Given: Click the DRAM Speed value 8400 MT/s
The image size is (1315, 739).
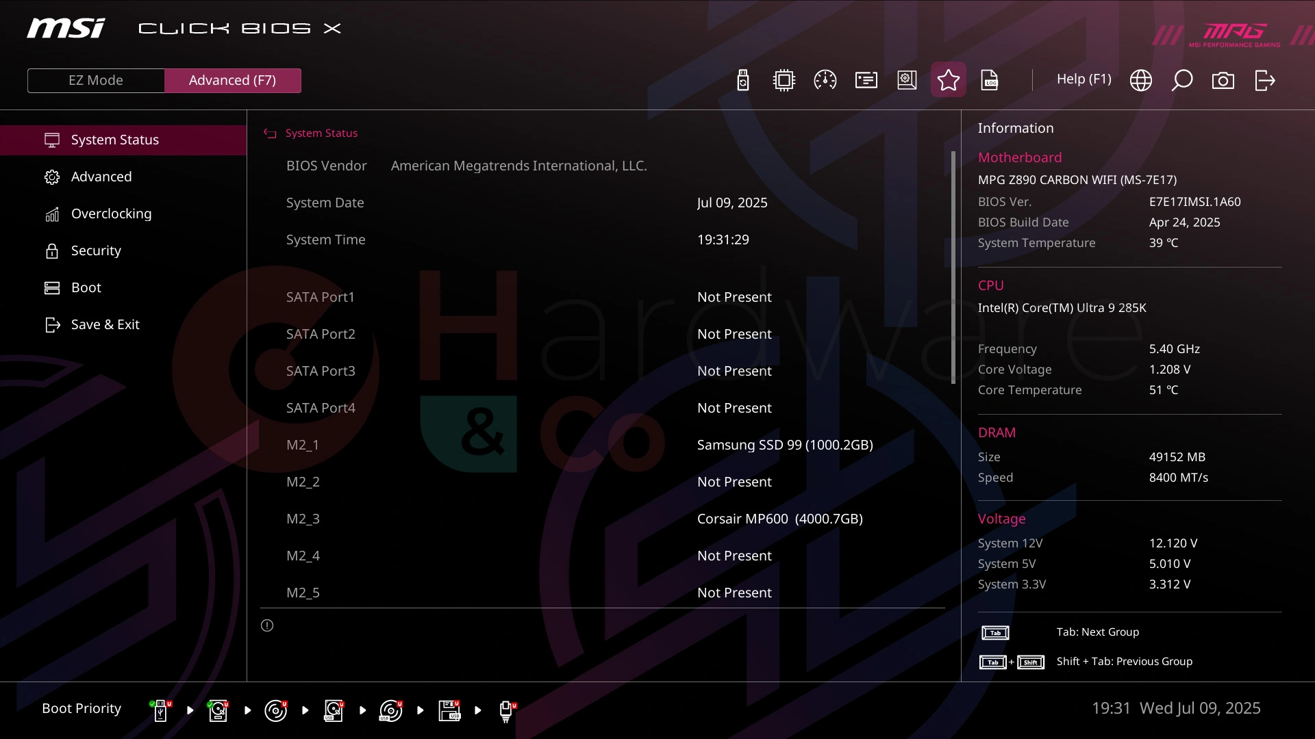Looking at the screenshot, I should 1178,478.
